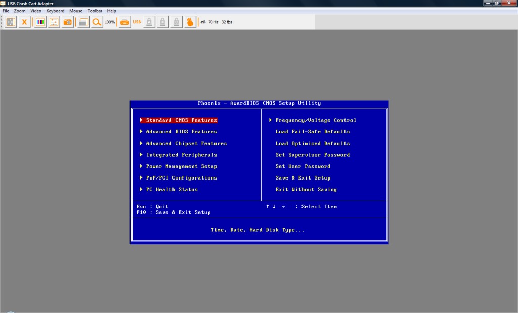Screen dimensions: 518x313
Task: Select Integrated Peripherals entry
Action: coord(182,155)
